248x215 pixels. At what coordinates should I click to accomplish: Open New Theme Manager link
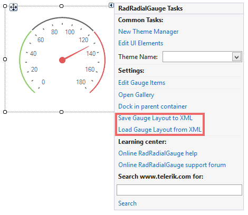[x=148, y=32]
